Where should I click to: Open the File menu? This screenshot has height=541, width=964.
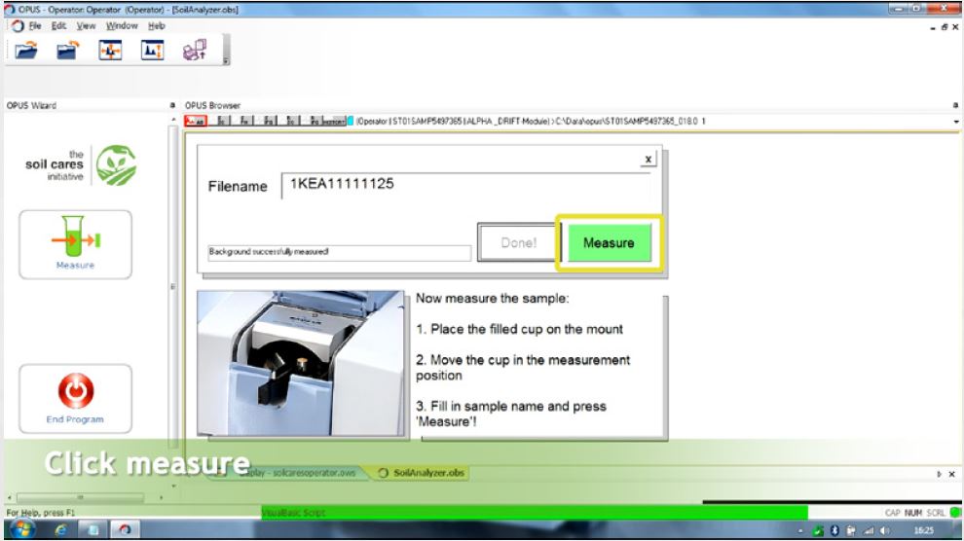click(x=35, y=26)
